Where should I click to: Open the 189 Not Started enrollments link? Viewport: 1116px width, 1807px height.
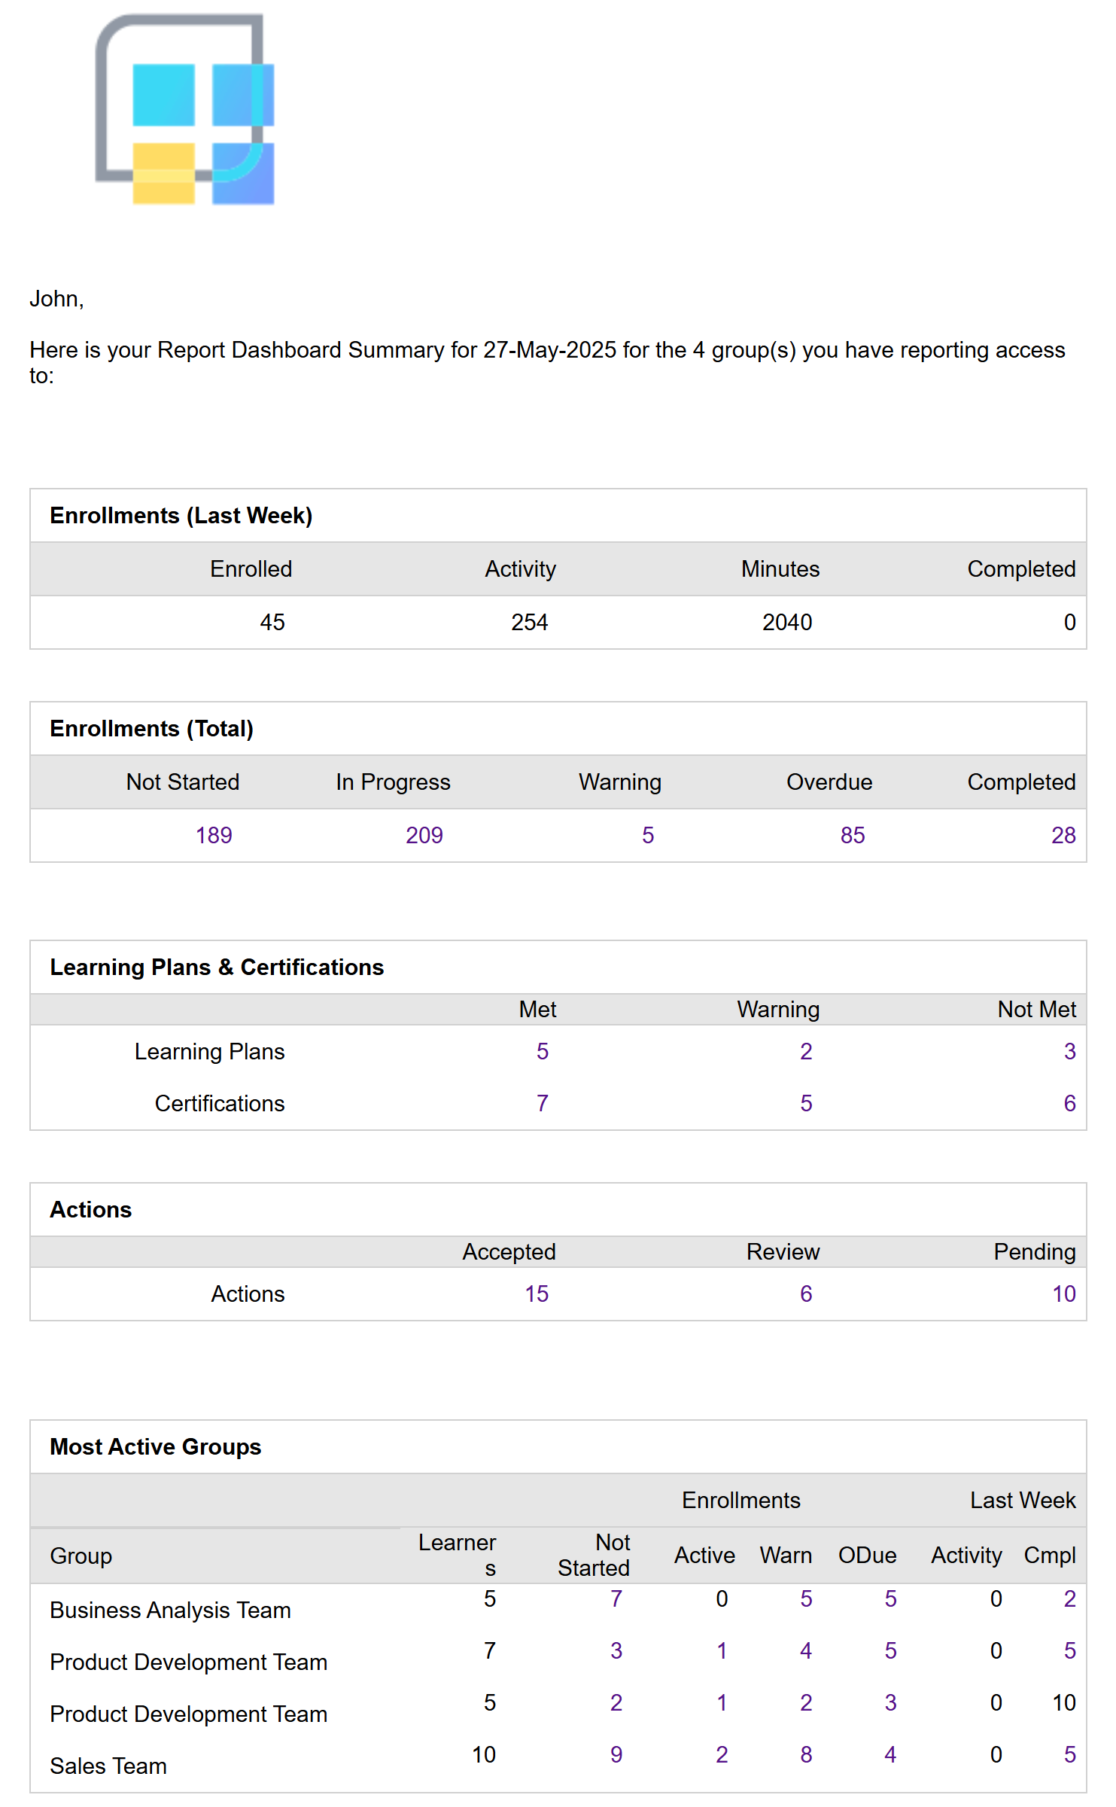point(214,835)
